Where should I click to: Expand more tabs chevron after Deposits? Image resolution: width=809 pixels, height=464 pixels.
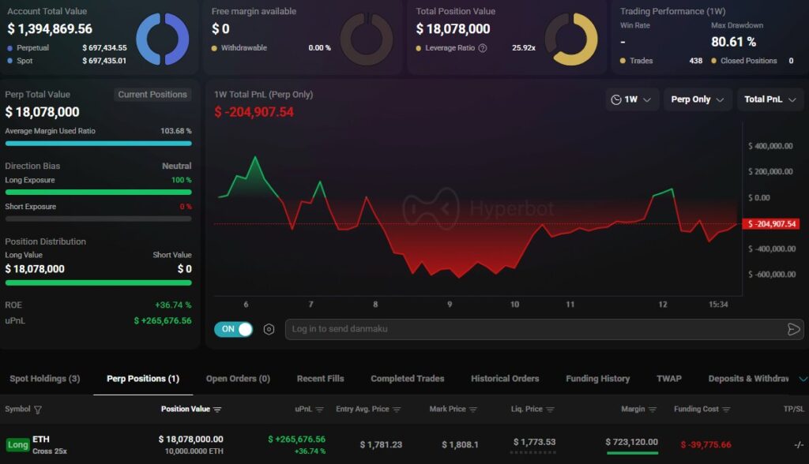pyautogui.click(x=803, y=379)
